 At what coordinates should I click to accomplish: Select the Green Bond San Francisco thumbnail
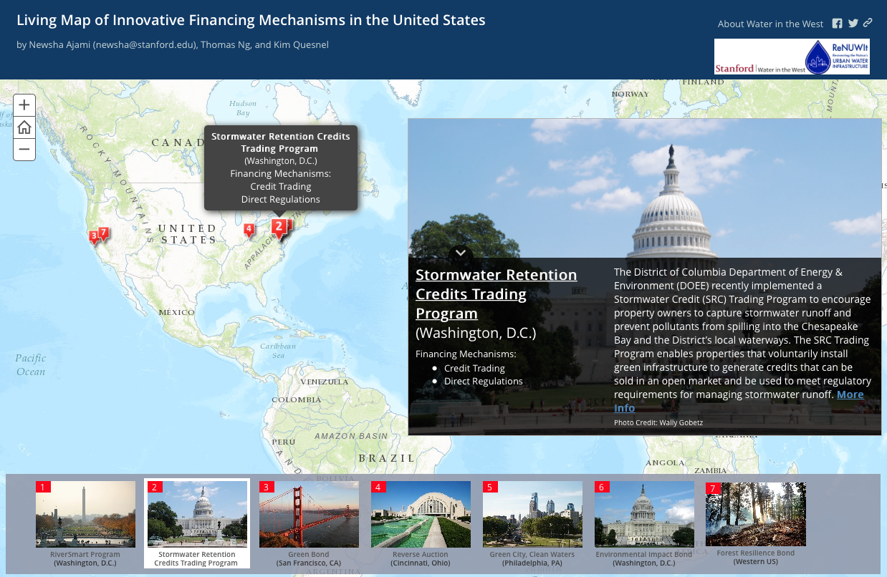coord(309,514)
